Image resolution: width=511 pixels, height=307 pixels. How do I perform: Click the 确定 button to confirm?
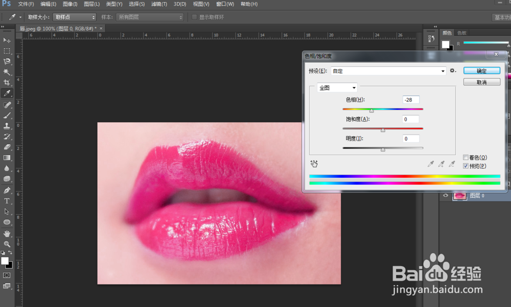[481, 71]
